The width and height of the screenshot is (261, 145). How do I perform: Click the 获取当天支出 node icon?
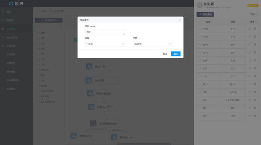tap(91, 107)
